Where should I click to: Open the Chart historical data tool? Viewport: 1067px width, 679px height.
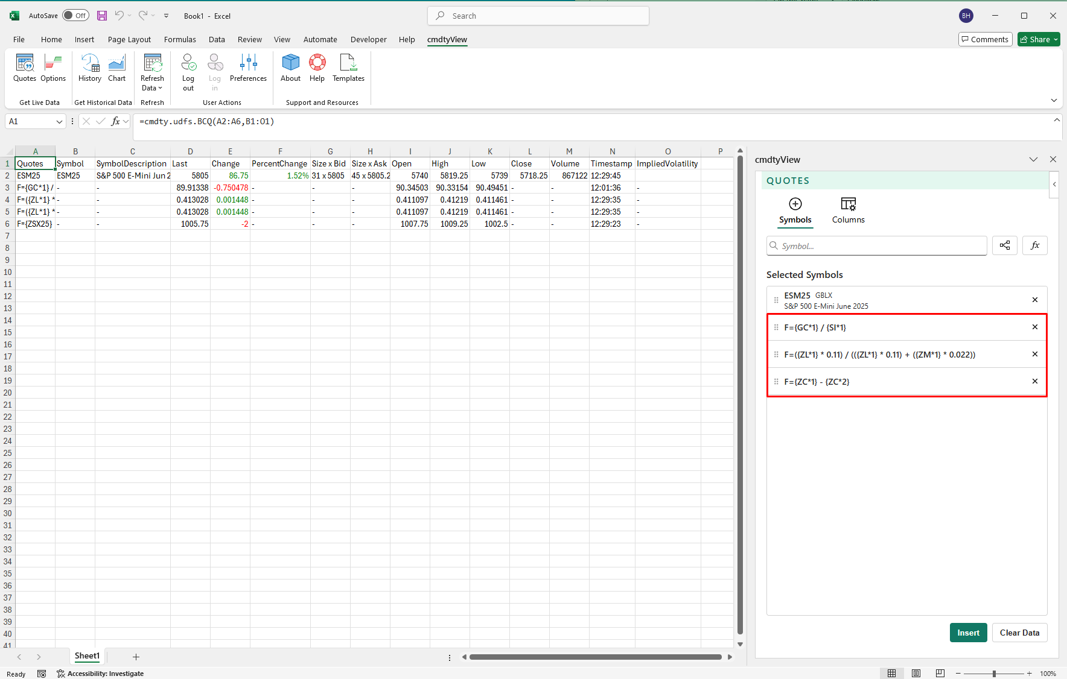tap(117, 68)
